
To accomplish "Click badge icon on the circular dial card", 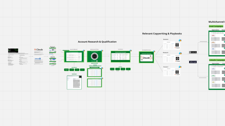I will point(102,51).
